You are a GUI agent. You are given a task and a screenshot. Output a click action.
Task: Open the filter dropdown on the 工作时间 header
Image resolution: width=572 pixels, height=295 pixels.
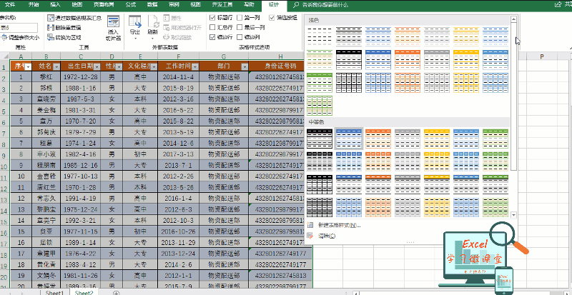coord(195,66)
